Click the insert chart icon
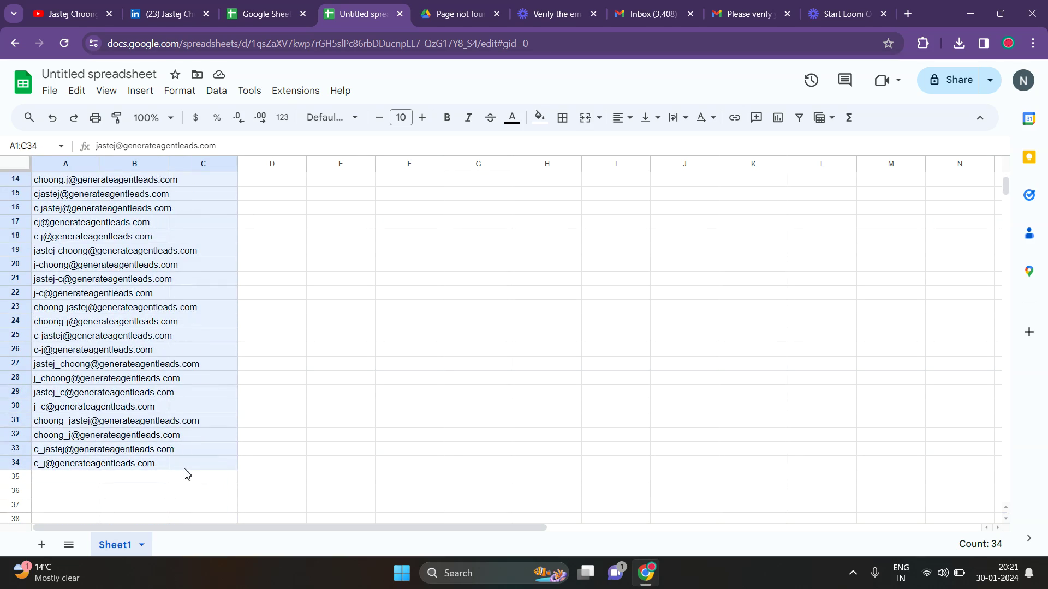The image size is (1048, 589). (x=778, y=117)
